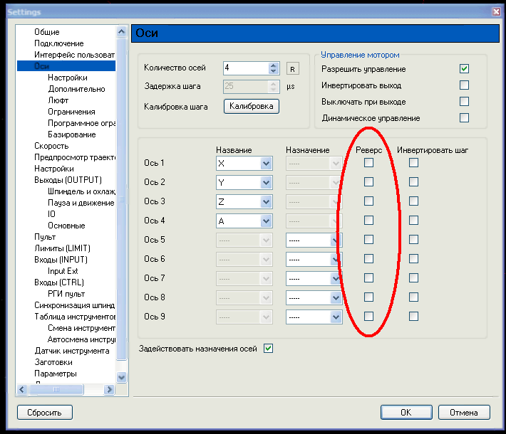Check 'Инвертировать шаг' for Ось 4
506x434 pixels.
point(413,221)
